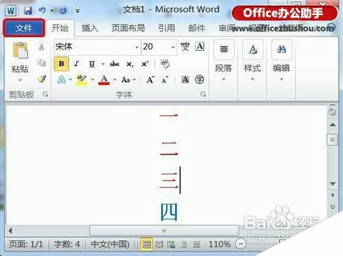Viewport: 343px width, 256px height.
Task: Open the red font color arrow
Action: [x=115, y=80]
